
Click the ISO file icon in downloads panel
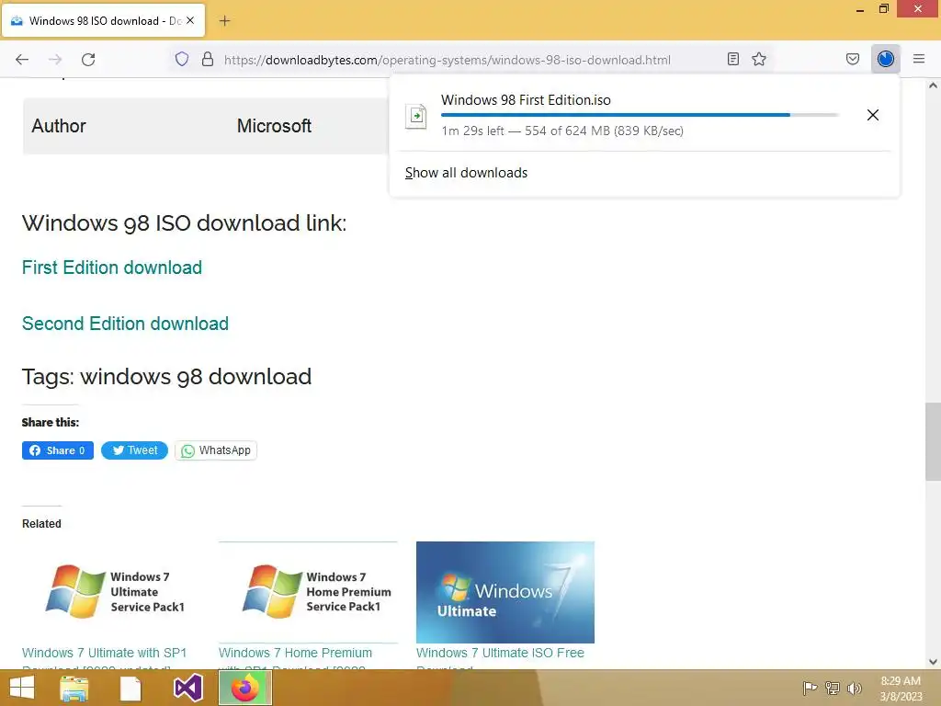(416, 115)
